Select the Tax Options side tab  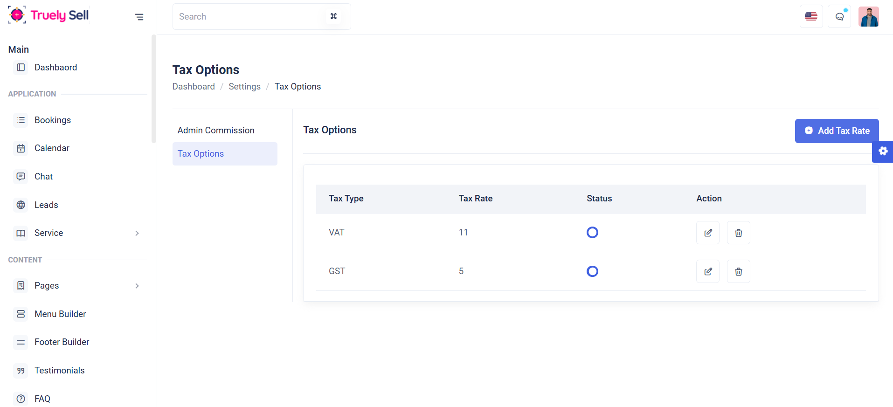pos(224,154)
